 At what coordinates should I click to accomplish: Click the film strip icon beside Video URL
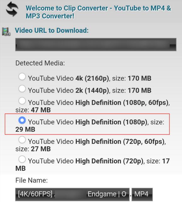point(6,32)
